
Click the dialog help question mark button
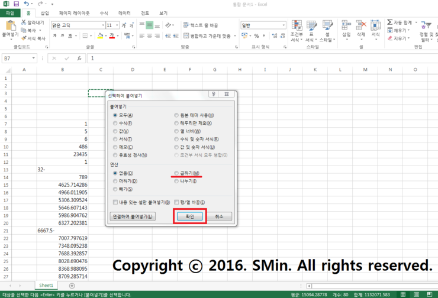coord(214,94)
